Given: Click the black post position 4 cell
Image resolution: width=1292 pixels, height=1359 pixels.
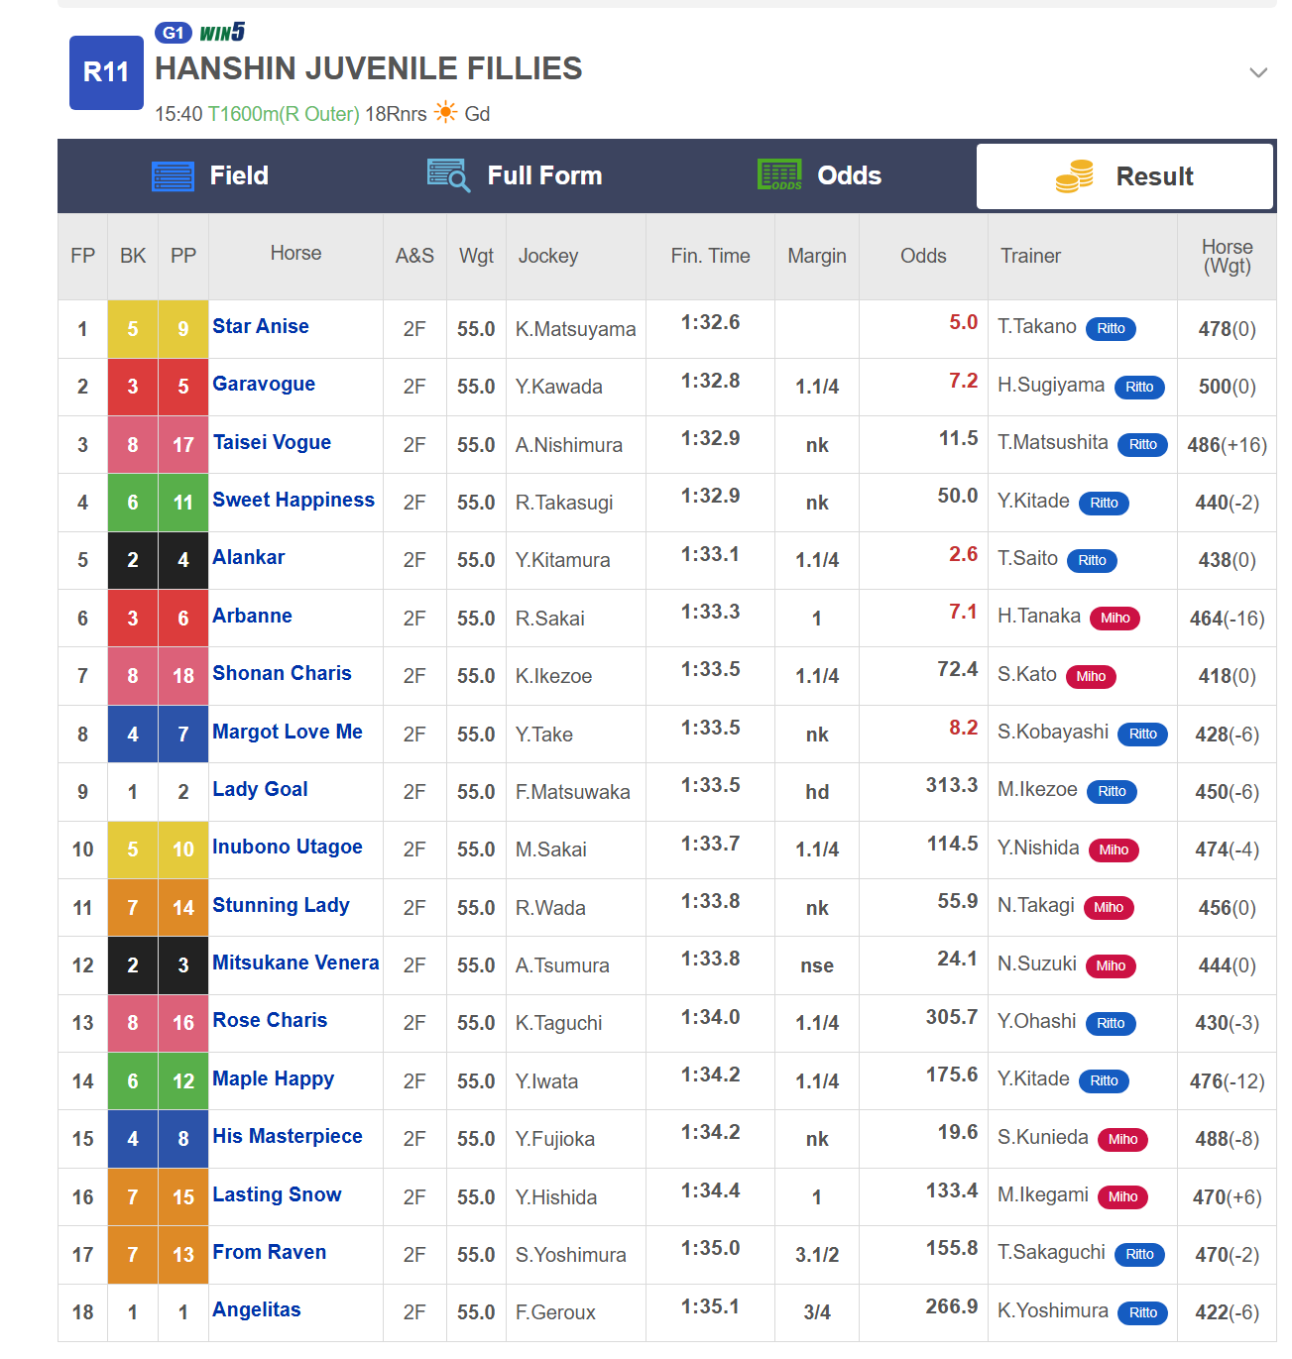Looking at the screenshot, I should click(183, 560).
